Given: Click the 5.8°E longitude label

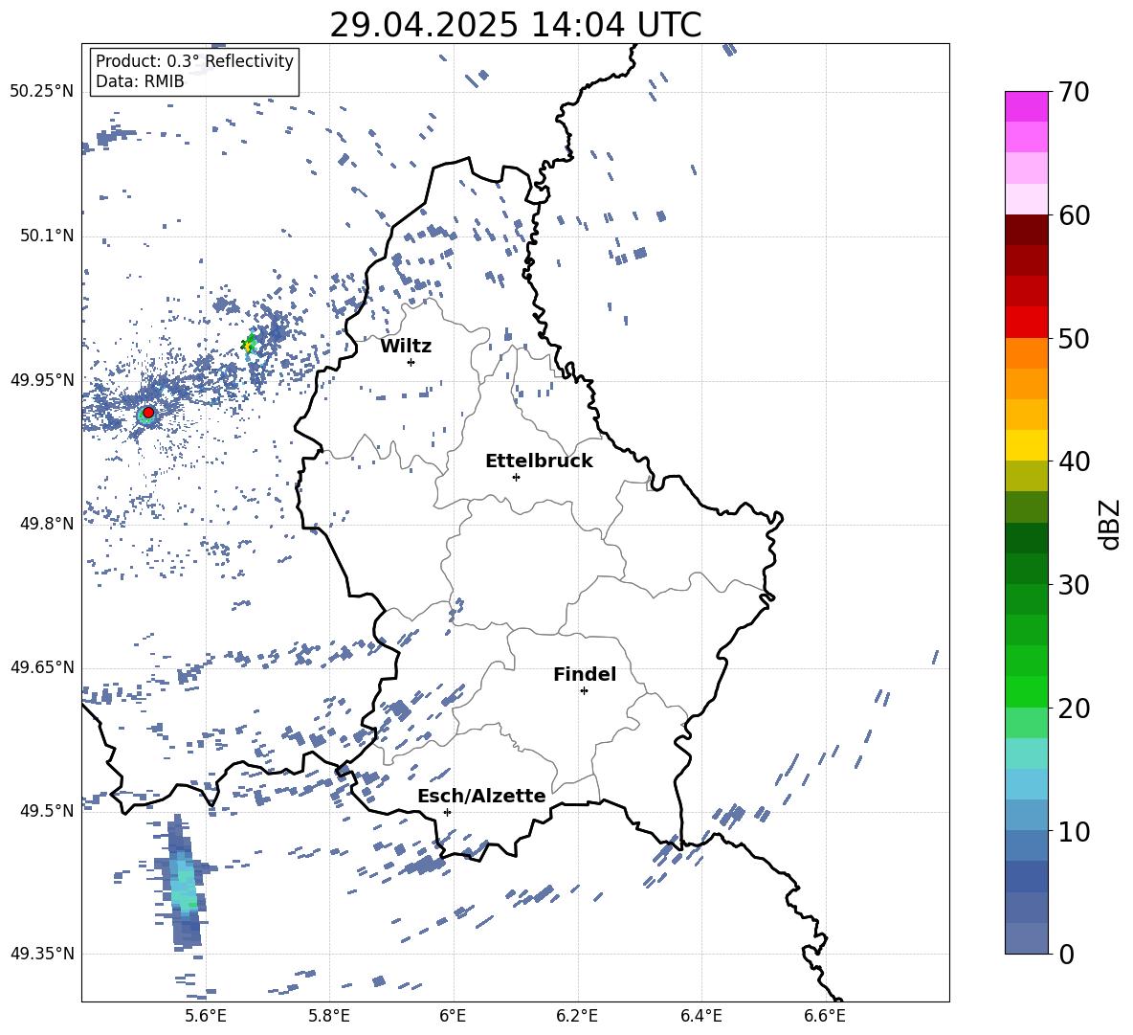Looking at the screenshot, I should 329,1016.
